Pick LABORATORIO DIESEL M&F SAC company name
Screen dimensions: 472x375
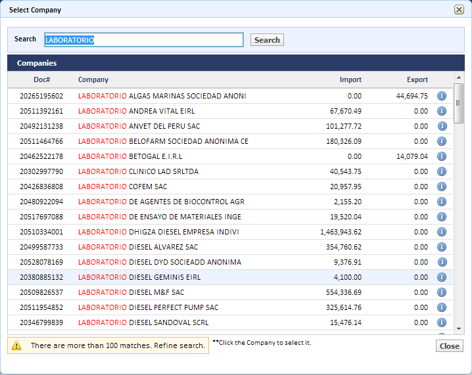(x=131, y=292)
